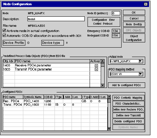157x138 pixels.
Task: Delete configured PDO
Action: point(129,121)
